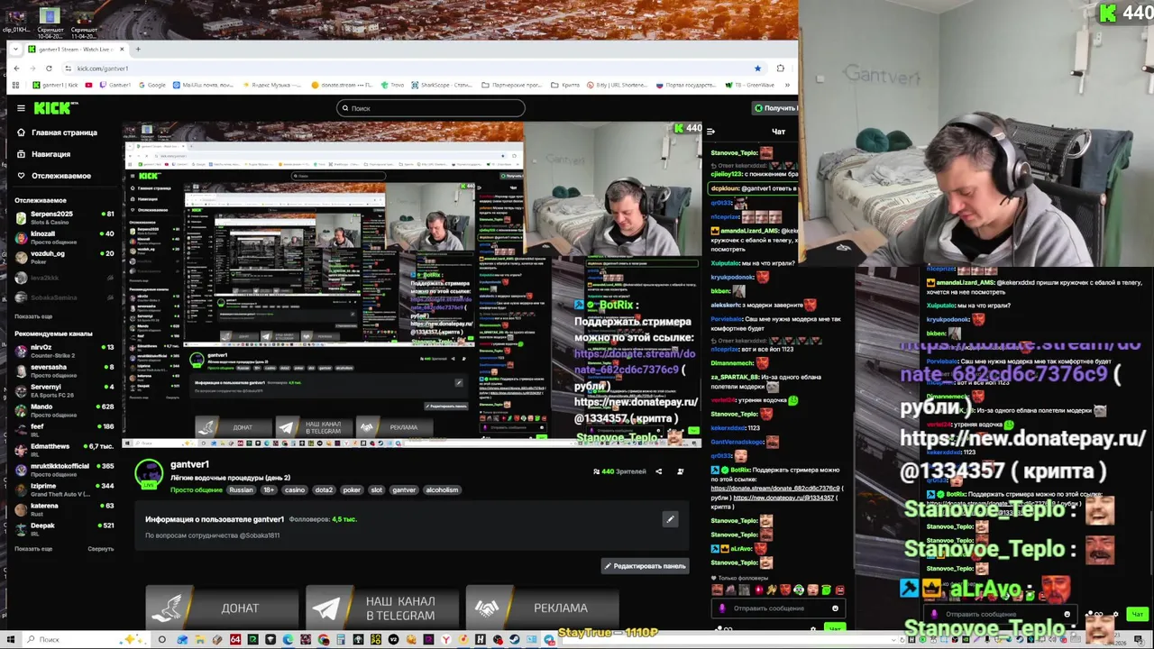Click the kick.com/gantver1 address bar
Screen dimensions: 1154x649
415,69
